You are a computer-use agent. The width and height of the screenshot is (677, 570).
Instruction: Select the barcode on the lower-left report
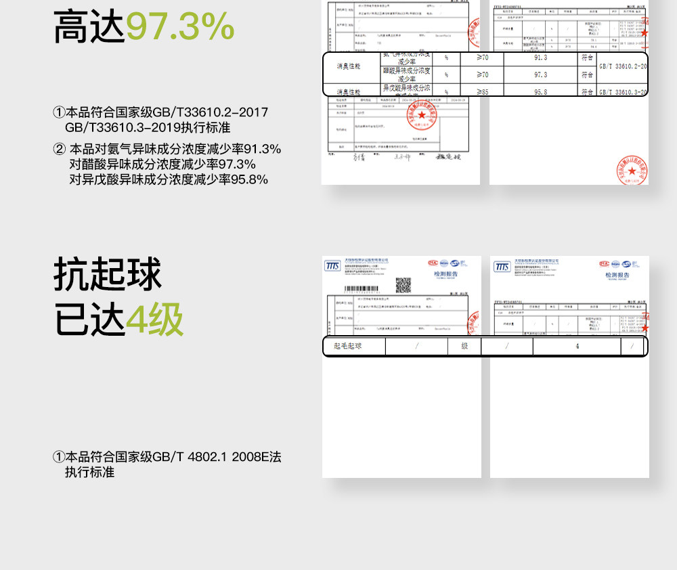tap(362, 288)
